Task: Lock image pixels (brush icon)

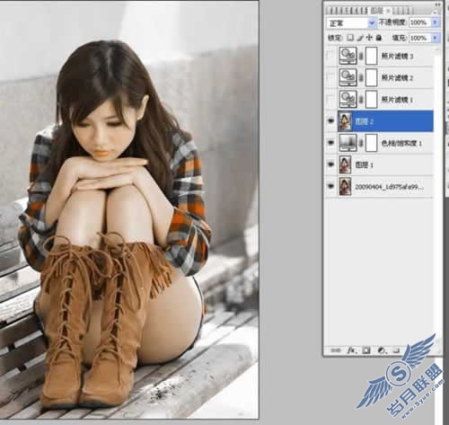Action: pos(360,38)
